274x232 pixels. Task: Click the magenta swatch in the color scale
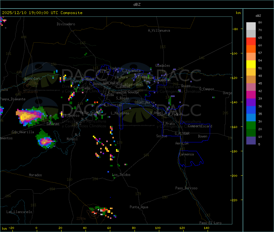251,95
